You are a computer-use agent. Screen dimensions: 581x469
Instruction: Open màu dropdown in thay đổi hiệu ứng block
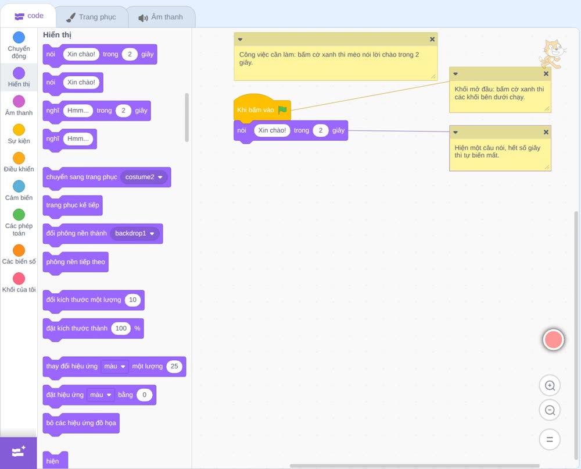(115, 366)
